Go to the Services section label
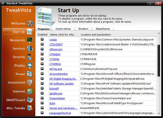Viewport: 163px width, 118px height. [x=19, y=49]
